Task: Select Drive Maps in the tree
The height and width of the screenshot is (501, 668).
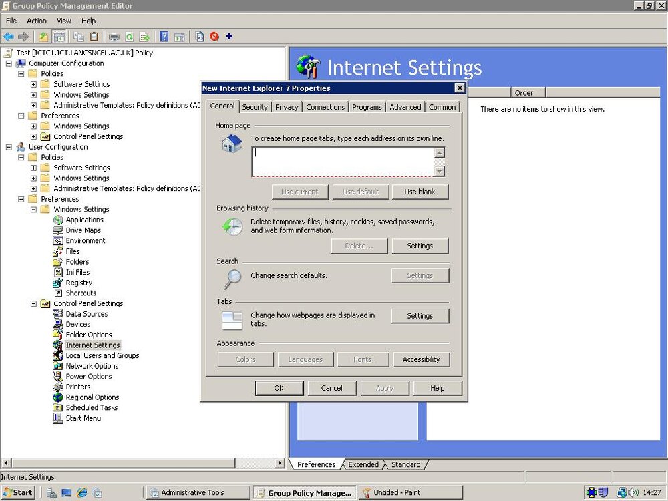Action: [x=83, y=230]
